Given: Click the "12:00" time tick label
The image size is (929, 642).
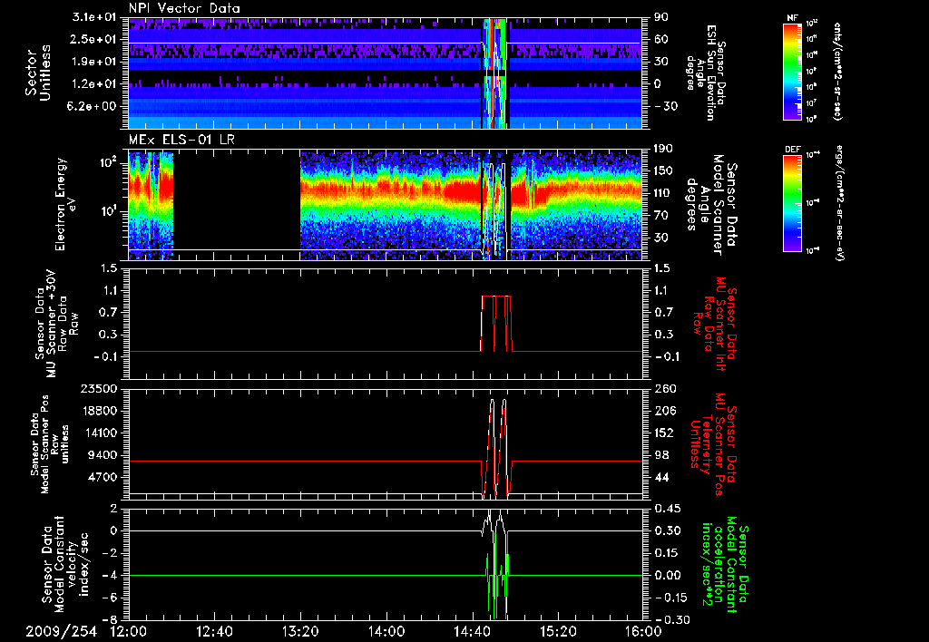Looking at the screenshot, I should pos(129,631).
